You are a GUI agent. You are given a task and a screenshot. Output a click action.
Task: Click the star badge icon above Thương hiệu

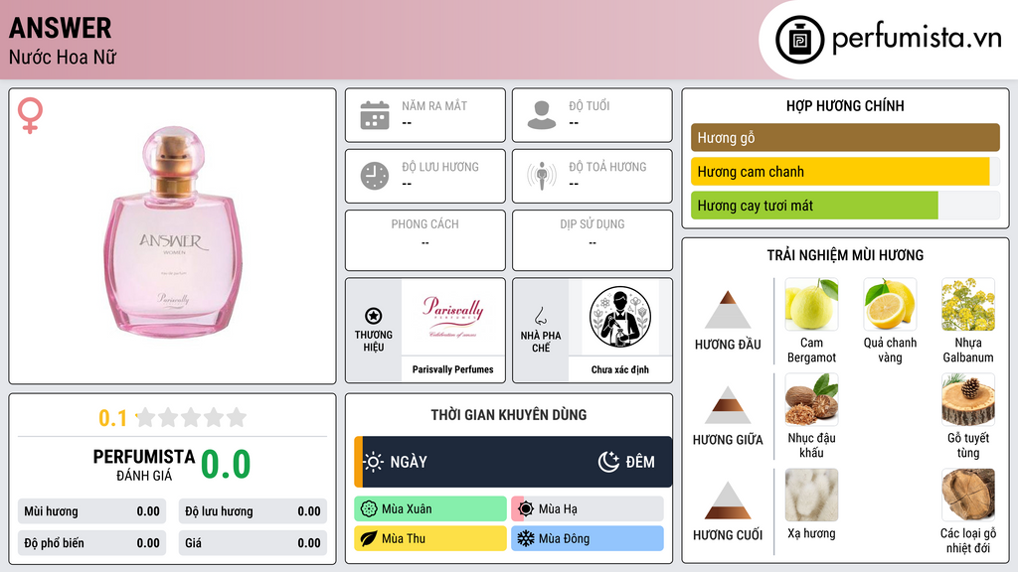pyautogui.click(x=374, y=316)
